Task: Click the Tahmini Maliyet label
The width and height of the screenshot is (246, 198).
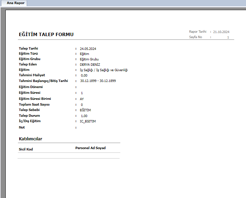Action: (x=32, y=75)
